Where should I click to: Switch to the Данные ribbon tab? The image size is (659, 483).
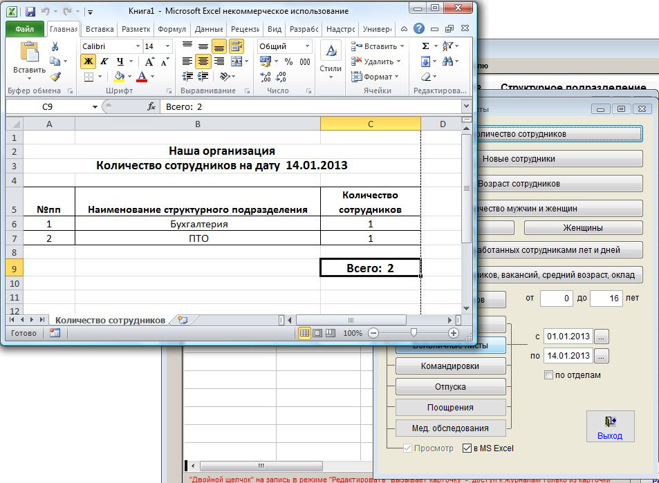click(x=208, y=30)
